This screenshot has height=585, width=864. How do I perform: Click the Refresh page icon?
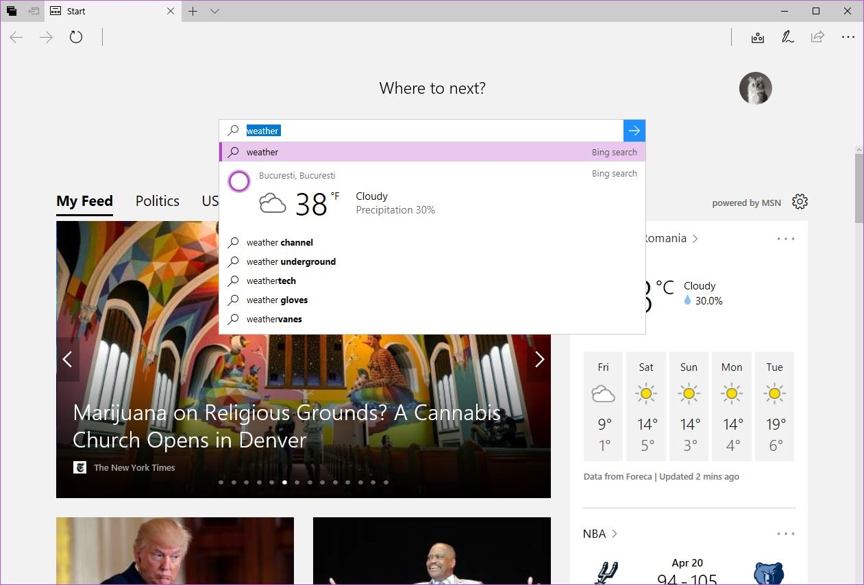[x=76, y=38]
